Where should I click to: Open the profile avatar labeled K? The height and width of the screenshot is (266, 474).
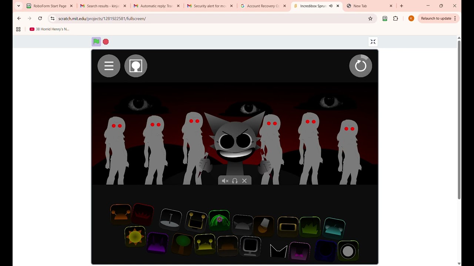pos(411,18)
